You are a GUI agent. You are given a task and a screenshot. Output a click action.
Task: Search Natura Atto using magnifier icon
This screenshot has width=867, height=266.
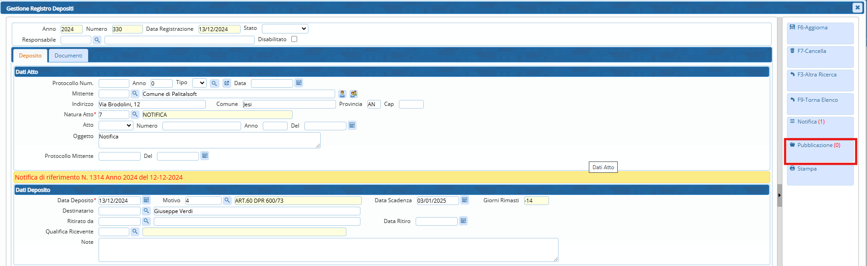click(135, 114)
